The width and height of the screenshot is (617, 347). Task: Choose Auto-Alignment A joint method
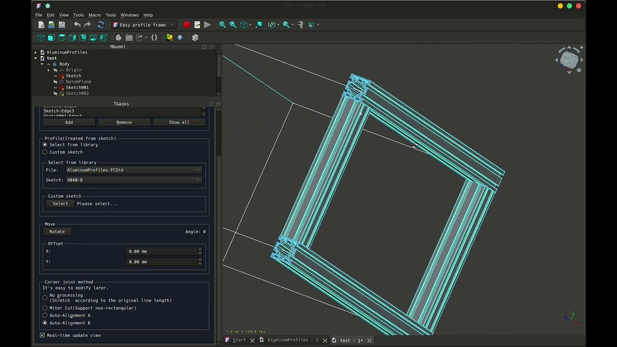45,316
